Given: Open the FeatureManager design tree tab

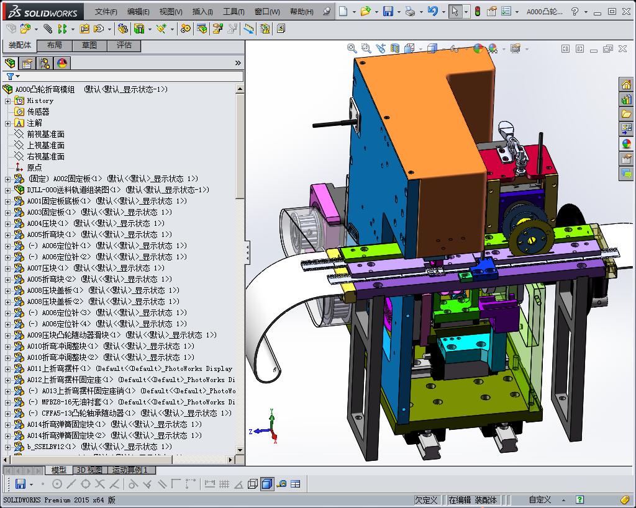Looking at the screenshot, I should (10, 63).
